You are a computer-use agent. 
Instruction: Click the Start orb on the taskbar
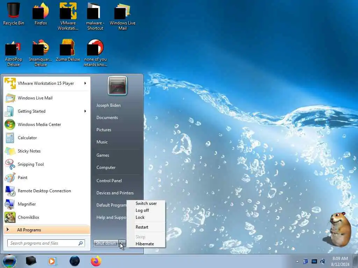click(9, 261)
